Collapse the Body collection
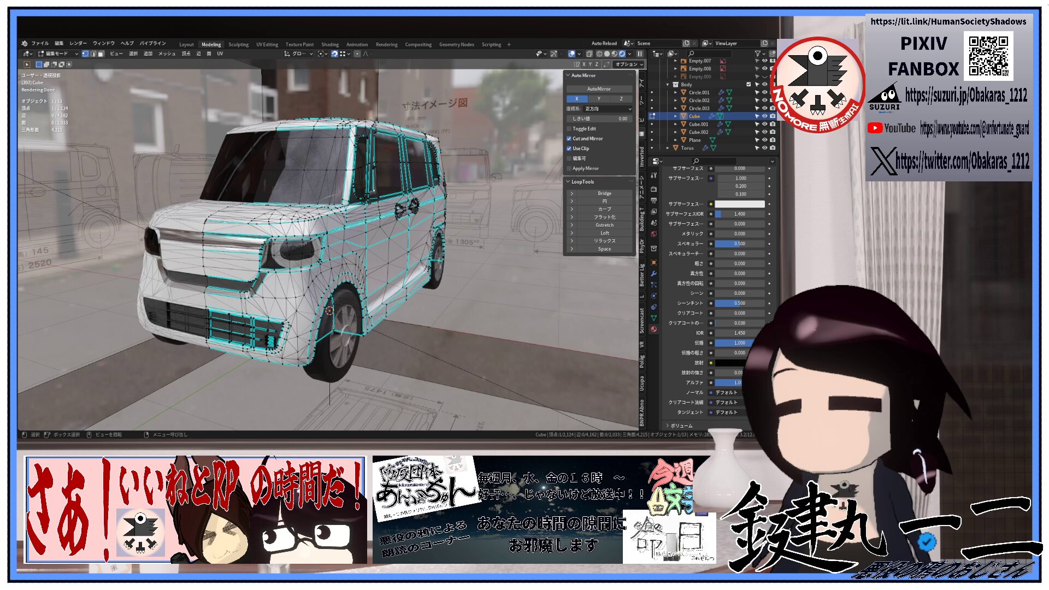 tap(668, 85)
